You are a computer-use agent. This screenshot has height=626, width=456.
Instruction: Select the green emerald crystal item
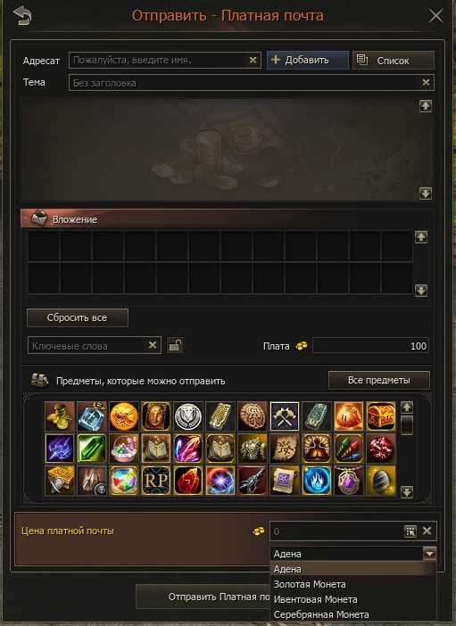(x=92, y=449)
